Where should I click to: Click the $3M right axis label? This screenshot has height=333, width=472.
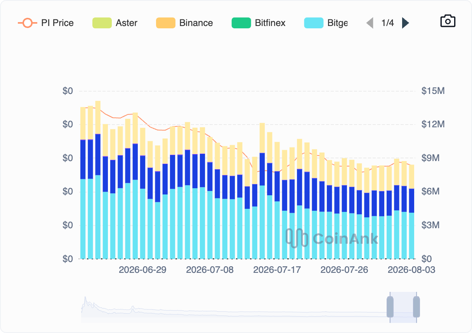(x=430, y=225)
